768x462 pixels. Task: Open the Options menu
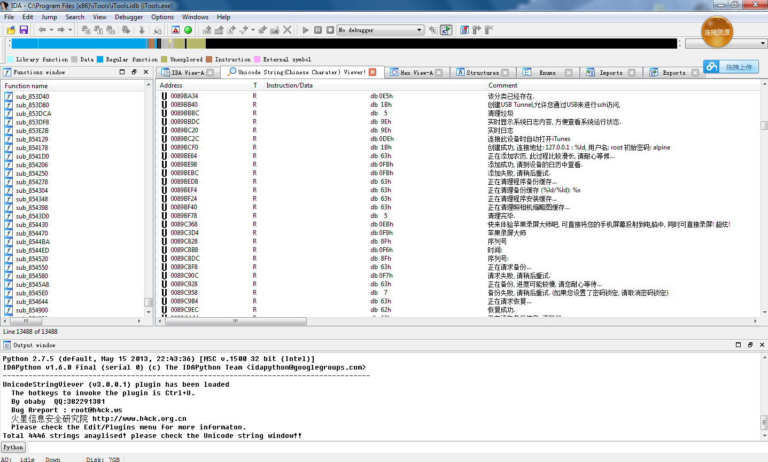(x=162, y=17)
